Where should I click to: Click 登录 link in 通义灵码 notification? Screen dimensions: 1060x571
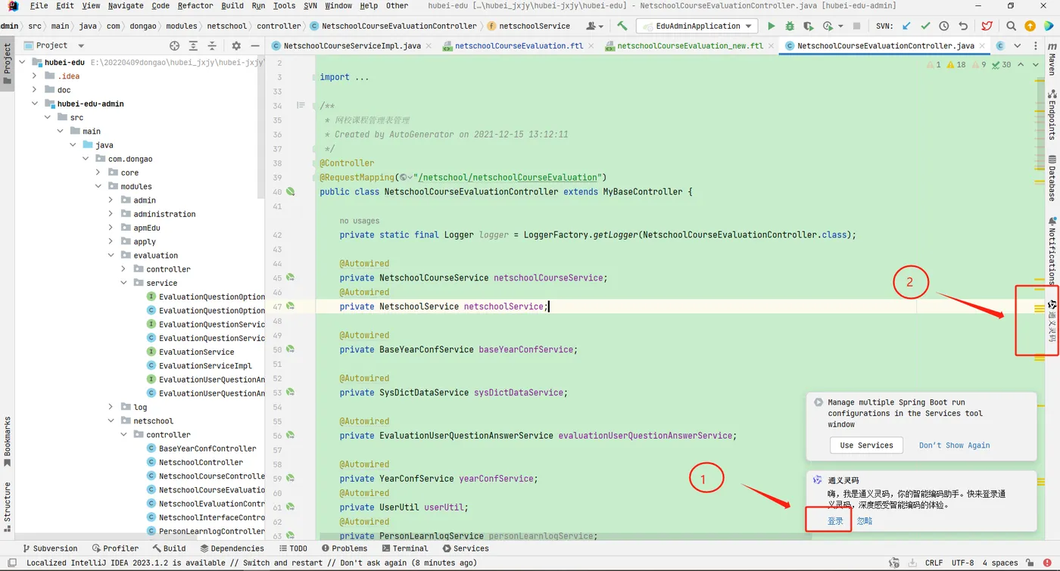835,521
